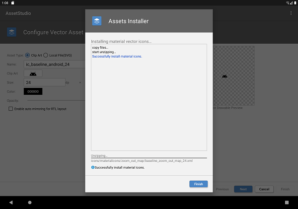Click the AssetStudio app title

point(18,13)
